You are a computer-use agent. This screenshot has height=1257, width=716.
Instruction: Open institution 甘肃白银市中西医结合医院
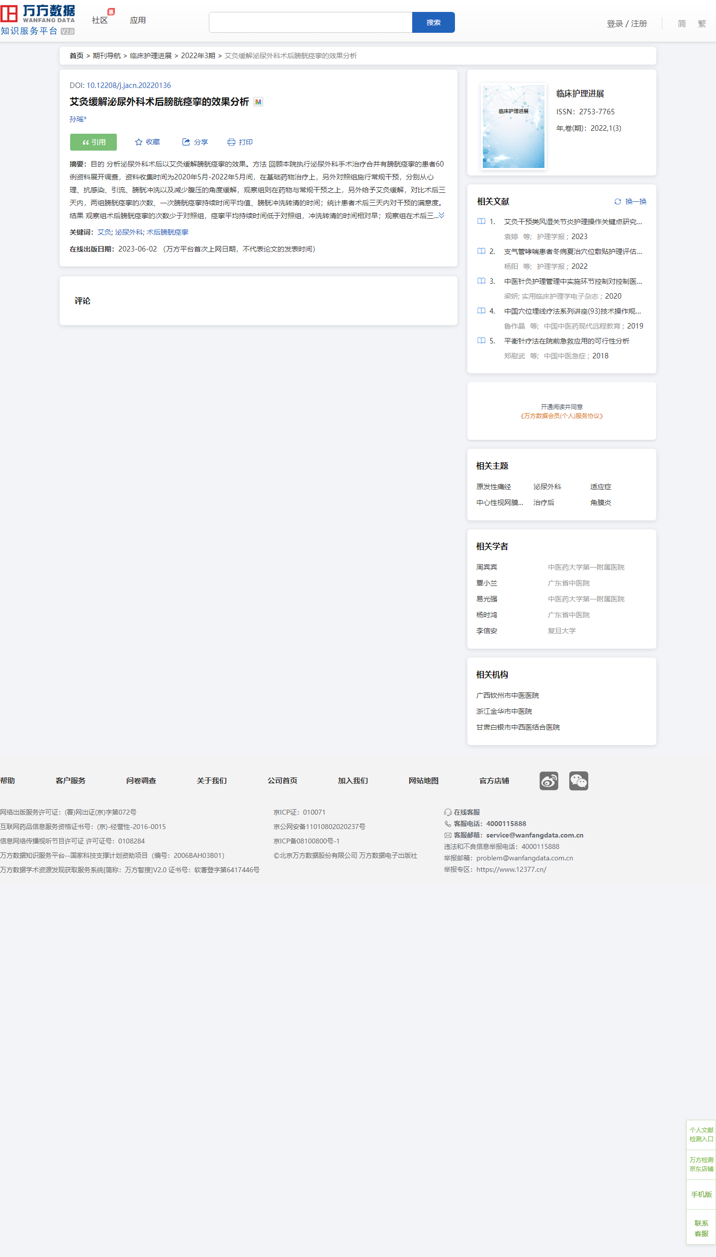[x=518, y=727]
